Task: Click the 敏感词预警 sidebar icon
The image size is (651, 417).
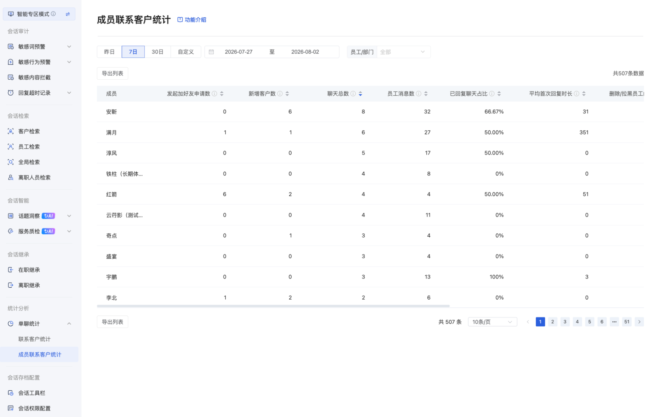Action: click(10, 47)
